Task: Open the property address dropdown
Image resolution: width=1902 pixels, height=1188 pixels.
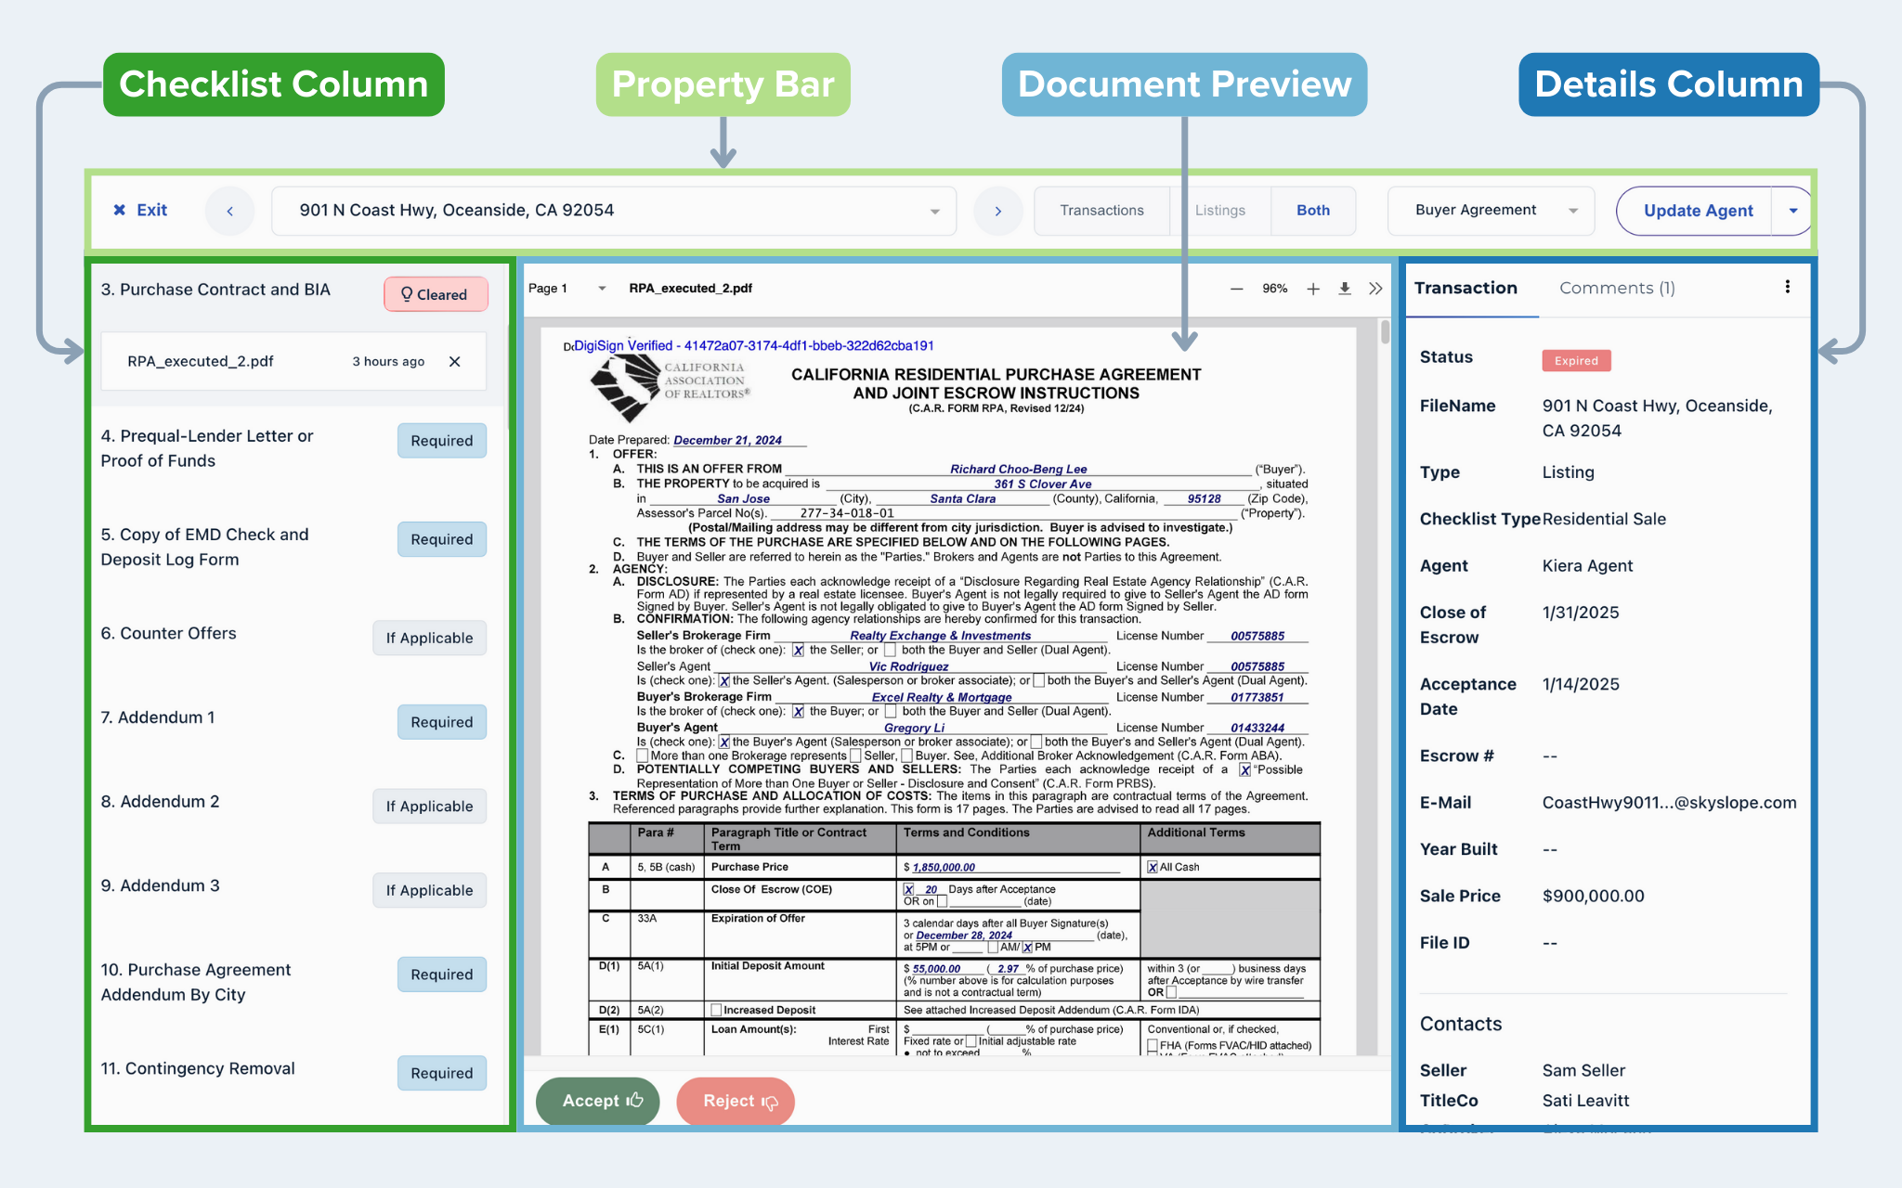Action: tap(934, 211)
